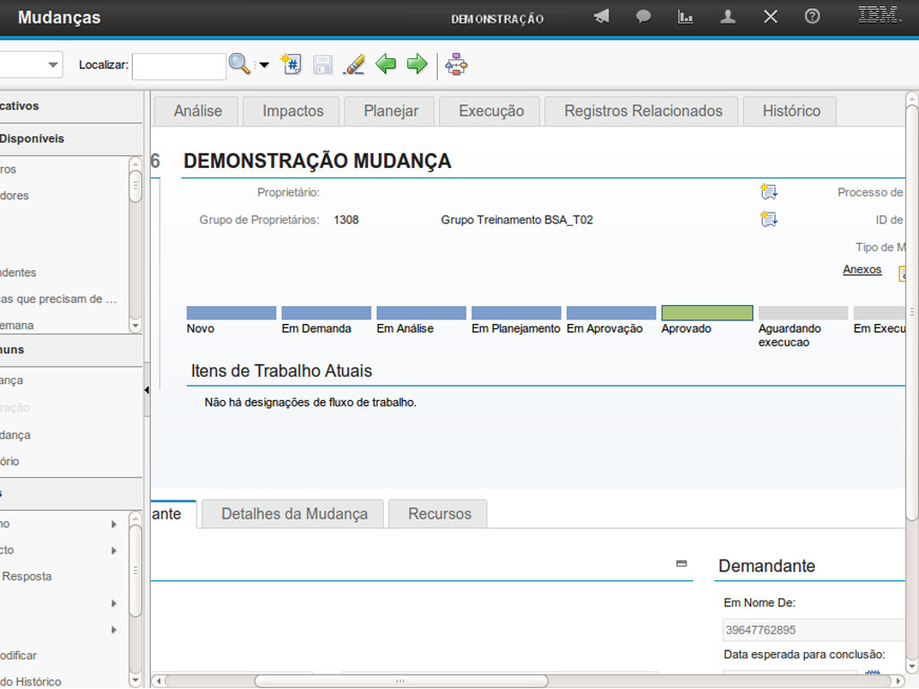919x689 pixels.
Task: Click the workflow routing icon in toolbar
Action: coord(457,65)
